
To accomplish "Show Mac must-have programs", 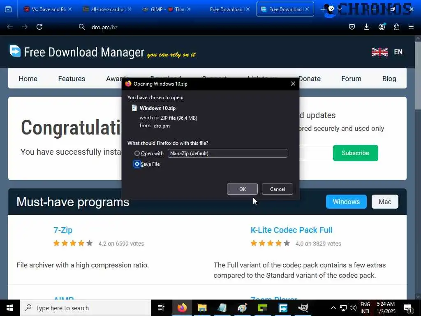I will point(385,202).
